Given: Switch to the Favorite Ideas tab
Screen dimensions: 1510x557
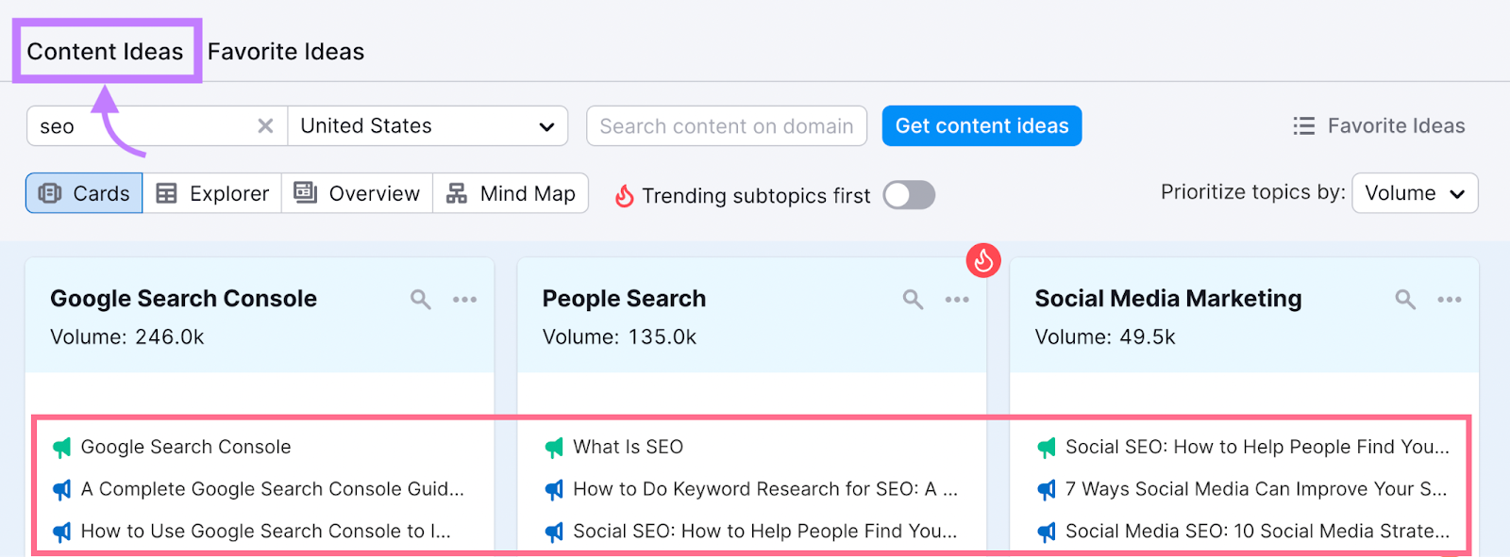Looking at the screenshot, I should pyautogui.click(x=286, y=51).
